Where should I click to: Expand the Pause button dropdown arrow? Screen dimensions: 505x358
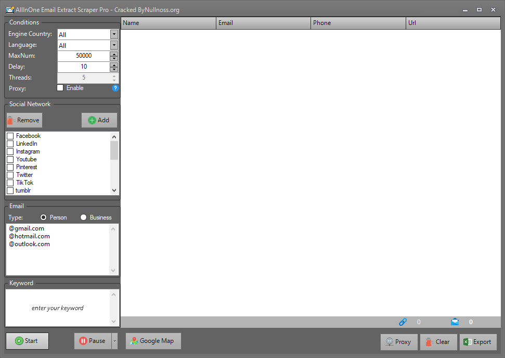pyautogui.click(x=114, y=341)
